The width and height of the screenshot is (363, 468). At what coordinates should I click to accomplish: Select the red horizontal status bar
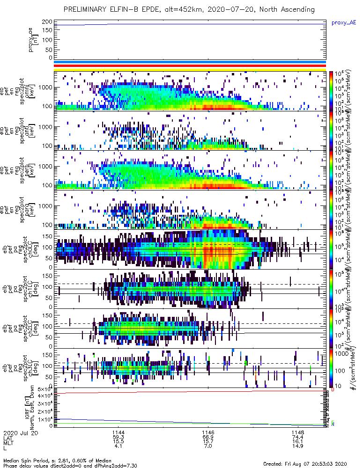click(190, 66)
